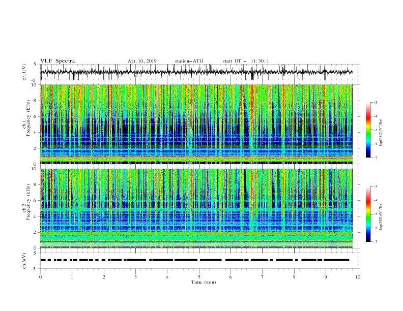This screenshot has width=403, height=311.
Task: Click the ch.2 spectrogram plot area
Action: pos(196,208)
